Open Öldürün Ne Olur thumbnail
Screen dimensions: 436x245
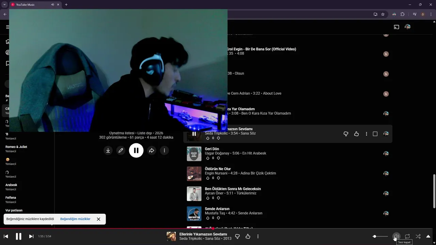pos(194,174)
